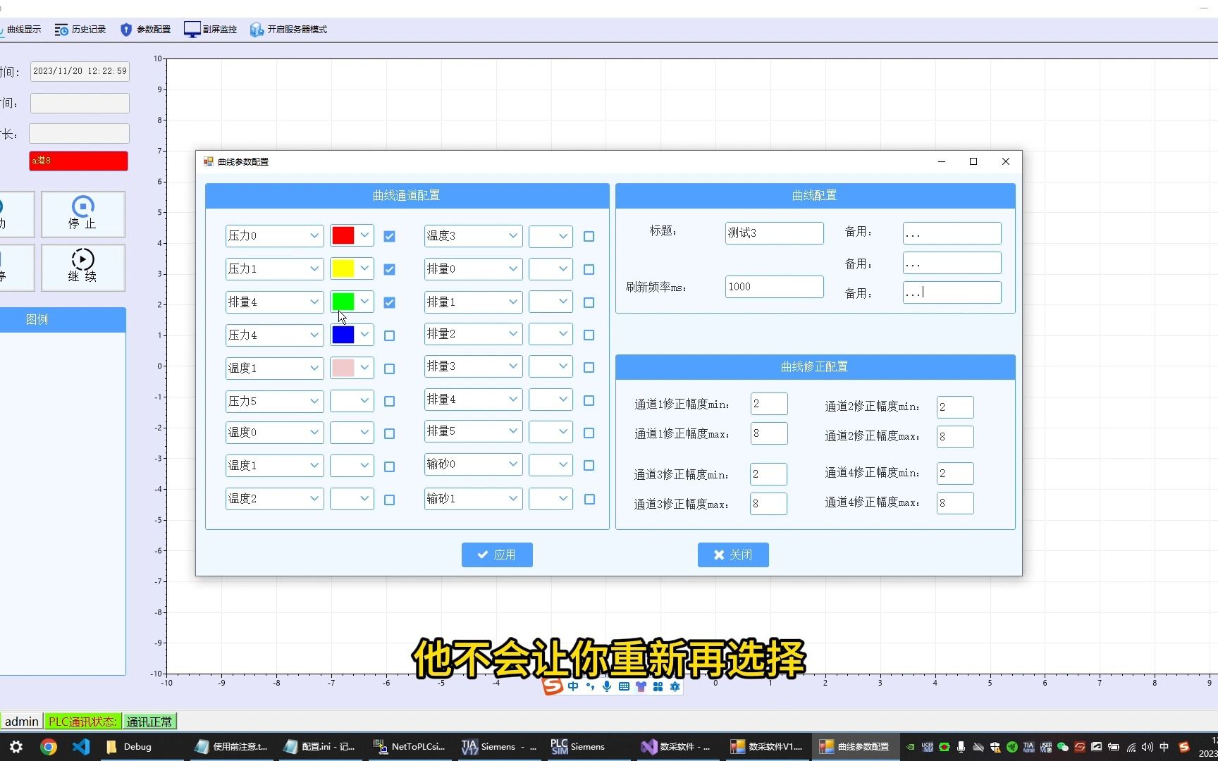Click the time field showing 2023/11/20 12:22:59

[x=80, y=71]
